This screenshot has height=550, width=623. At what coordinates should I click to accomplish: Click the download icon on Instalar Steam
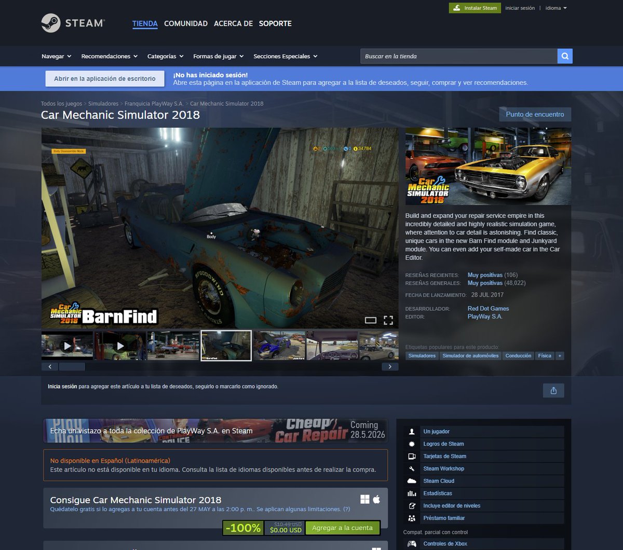[x=456, y=8]
